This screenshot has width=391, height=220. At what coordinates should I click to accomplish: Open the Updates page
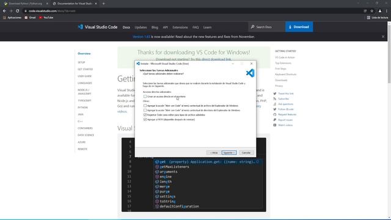point(141,28)
